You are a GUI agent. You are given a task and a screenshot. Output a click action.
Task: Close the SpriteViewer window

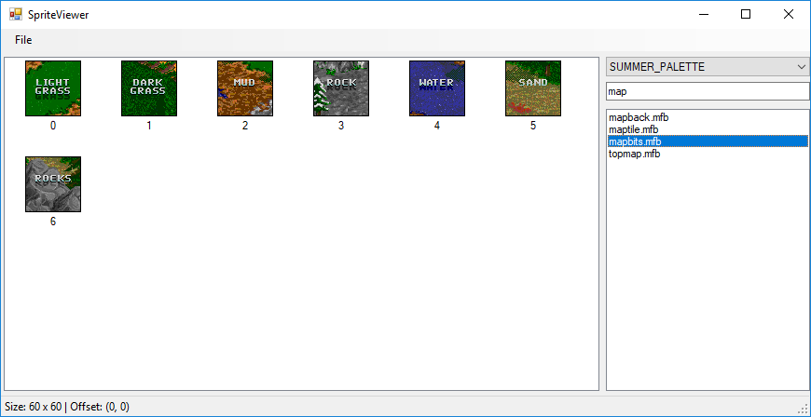click(x=789, y=15)
